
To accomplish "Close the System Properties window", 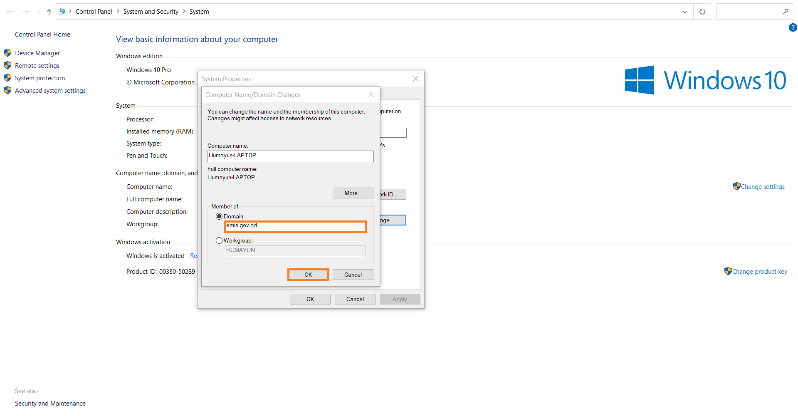I will tap(415, 79).
